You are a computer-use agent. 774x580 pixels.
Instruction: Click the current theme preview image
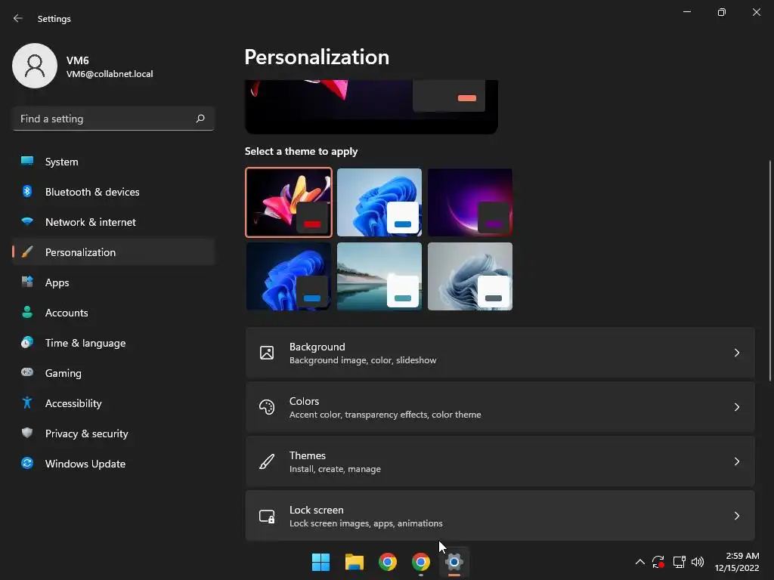(x=371, y=106)
